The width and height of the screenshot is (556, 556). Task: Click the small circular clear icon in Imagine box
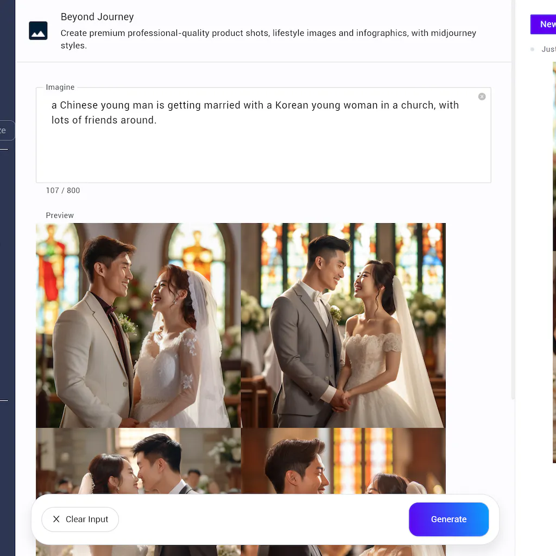click(x=482, y=97)
